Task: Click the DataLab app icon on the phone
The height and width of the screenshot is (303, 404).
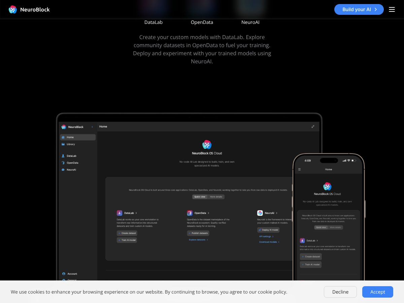Action: point(302,240)
